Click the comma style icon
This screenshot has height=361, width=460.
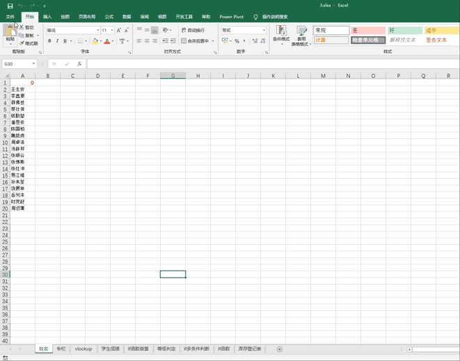(x=244, y=41)
